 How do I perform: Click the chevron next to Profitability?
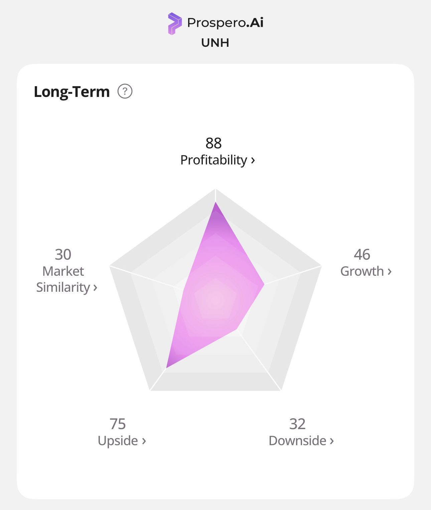coord(253,160)
